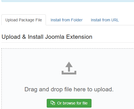The height and width of the screenshot is (109, 134).
Task: Click the green Or browse for file button
Action: pyautogui.click(x=69, y=103)
